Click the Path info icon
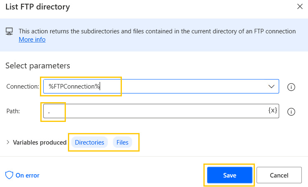The height and width of the screenshot is (187, 308). (x=291, y=112)
